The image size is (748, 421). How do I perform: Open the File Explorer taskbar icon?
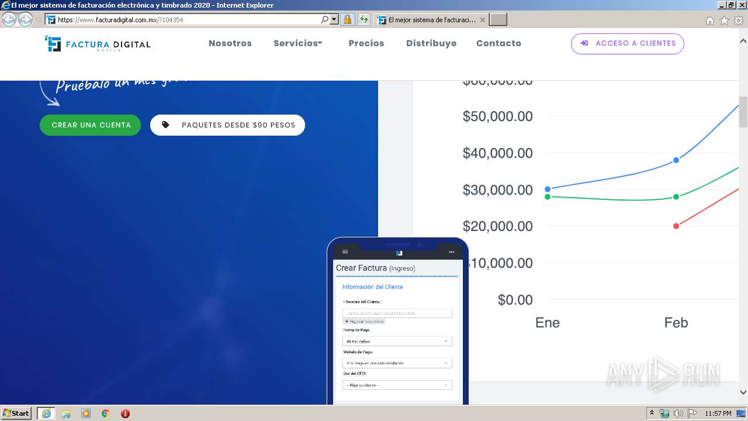[66, 413]
